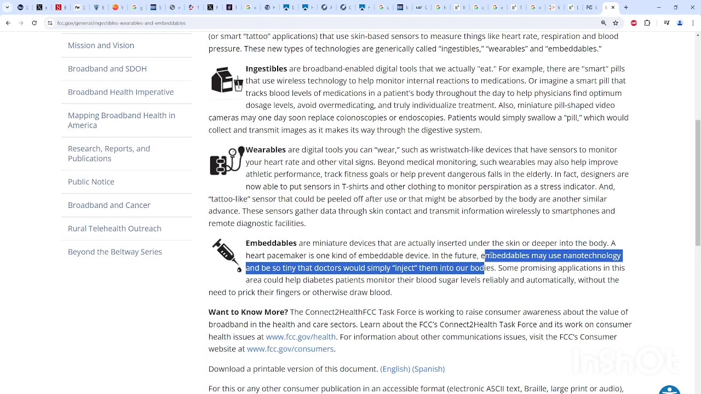Screen dimensions: 701x394
Task: Close the active tab
Action: (613, 8)
